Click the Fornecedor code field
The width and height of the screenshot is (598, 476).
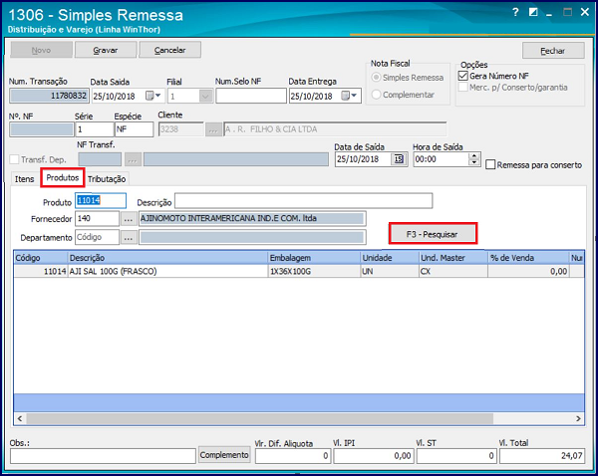(x=98, y=219)
